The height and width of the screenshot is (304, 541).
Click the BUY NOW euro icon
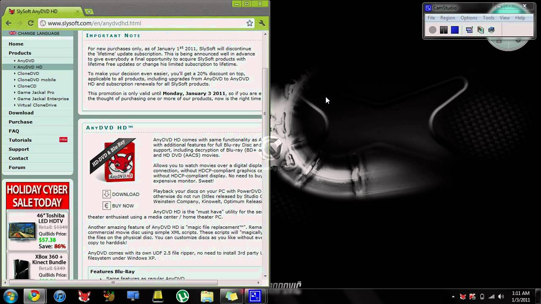point(107,206)
